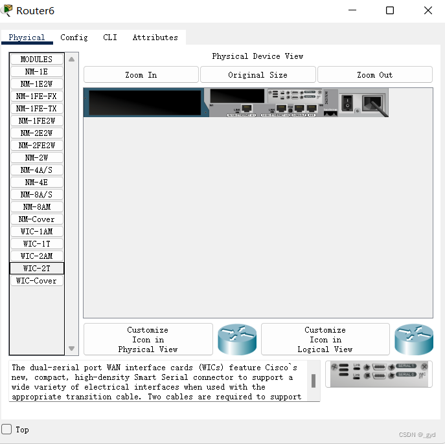Click the Zoom In button
445x444 pixels.
tap(141, 75)
